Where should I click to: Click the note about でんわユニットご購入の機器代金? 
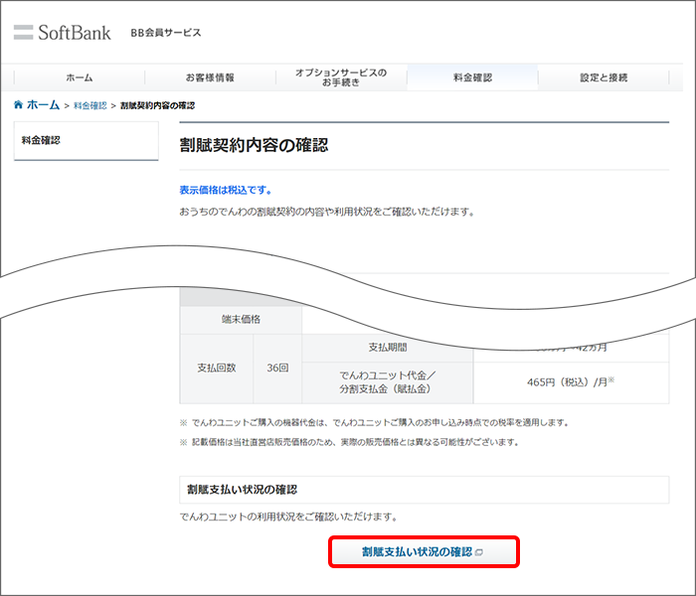point(374,422)
